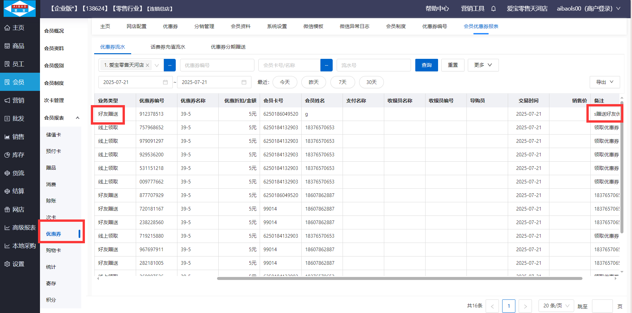
Task: Expand the 更多 filter dropdown
Action: [483, 65]
